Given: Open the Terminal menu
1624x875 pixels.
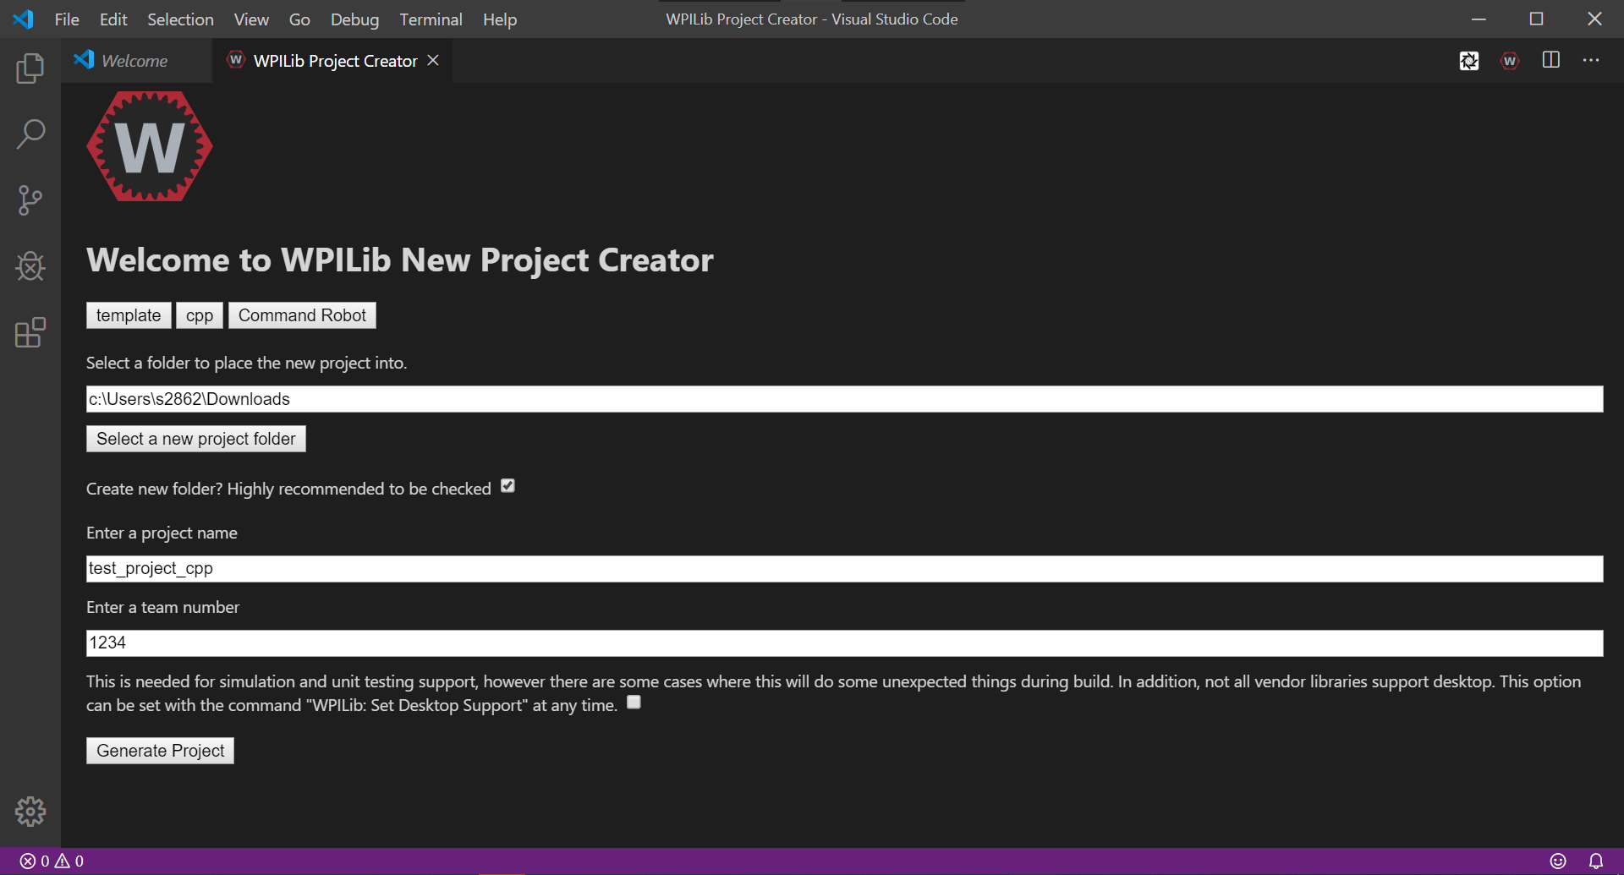Looking at the screenshot, I should pos(431,19).
